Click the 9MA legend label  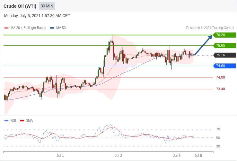[x=30, y=121]
